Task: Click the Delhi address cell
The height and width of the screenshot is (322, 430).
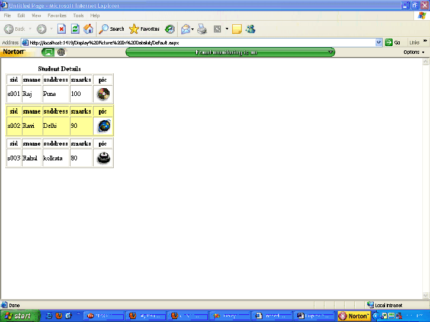Action: click(x=56, y=126)
